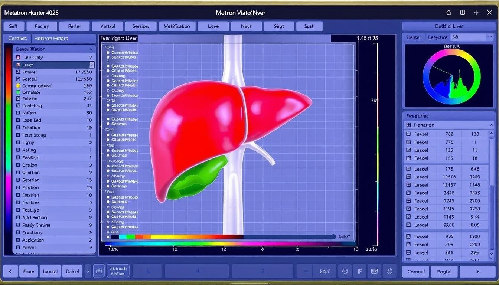The width and height of the screenshot is (499, 285).
Task: Click the Calcel button
Action: click(72, 271)
